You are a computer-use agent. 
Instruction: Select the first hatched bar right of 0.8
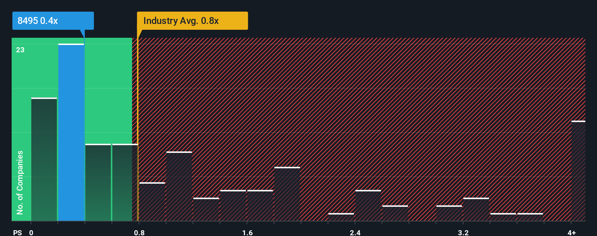[152, 202]
